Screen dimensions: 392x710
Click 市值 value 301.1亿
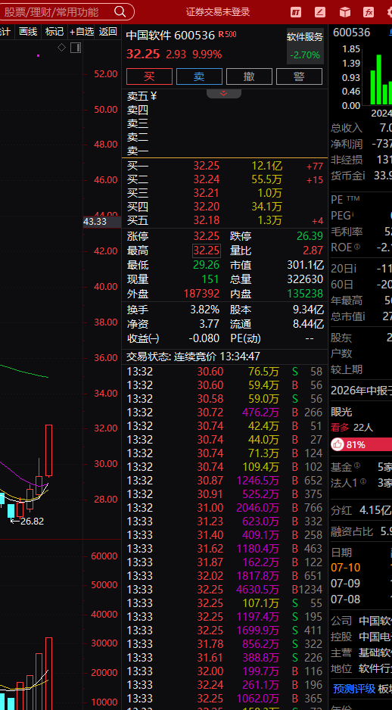(306, 265)
